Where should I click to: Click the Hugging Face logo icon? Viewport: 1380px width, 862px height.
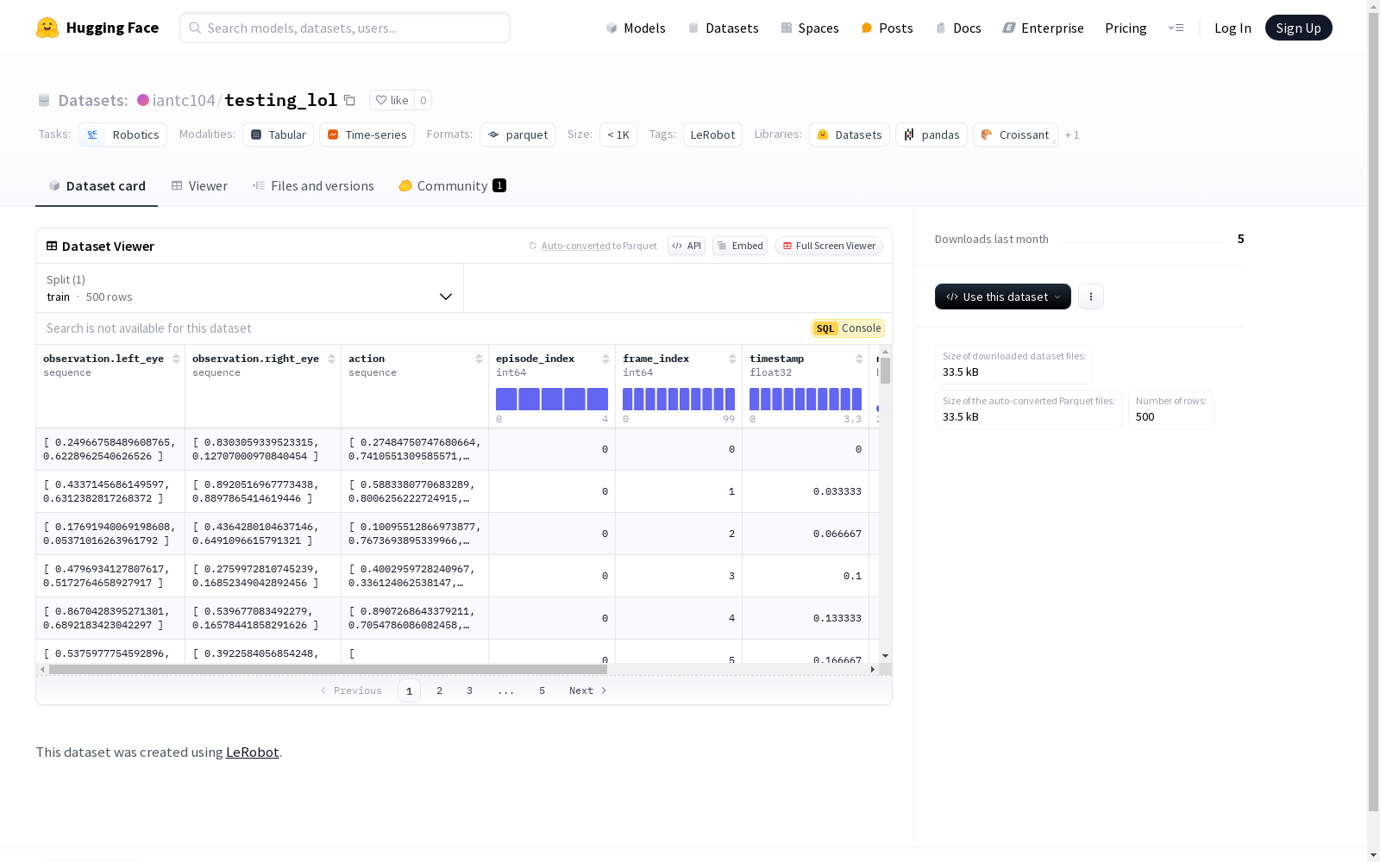point(47,28)
